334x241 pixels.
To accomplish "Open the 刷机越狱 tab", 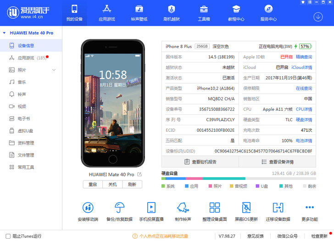I will [x=172, y=13].
